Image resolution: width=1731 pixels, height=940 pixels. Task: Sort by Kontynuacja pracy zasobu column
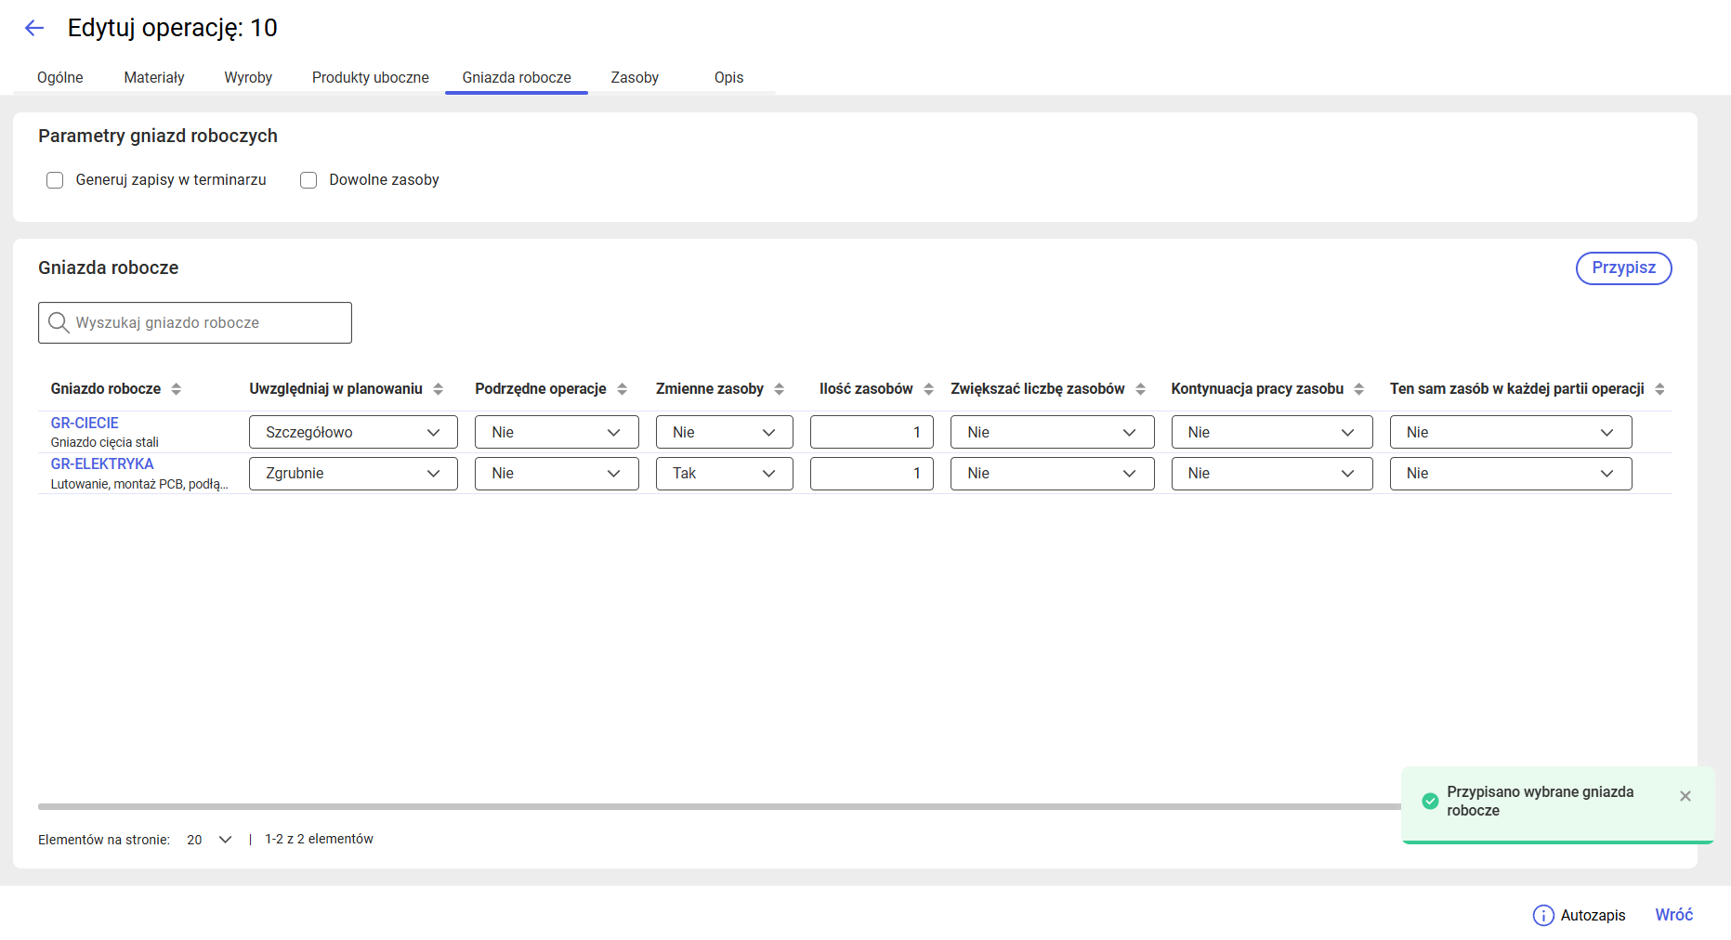(x=1358, y=389)
